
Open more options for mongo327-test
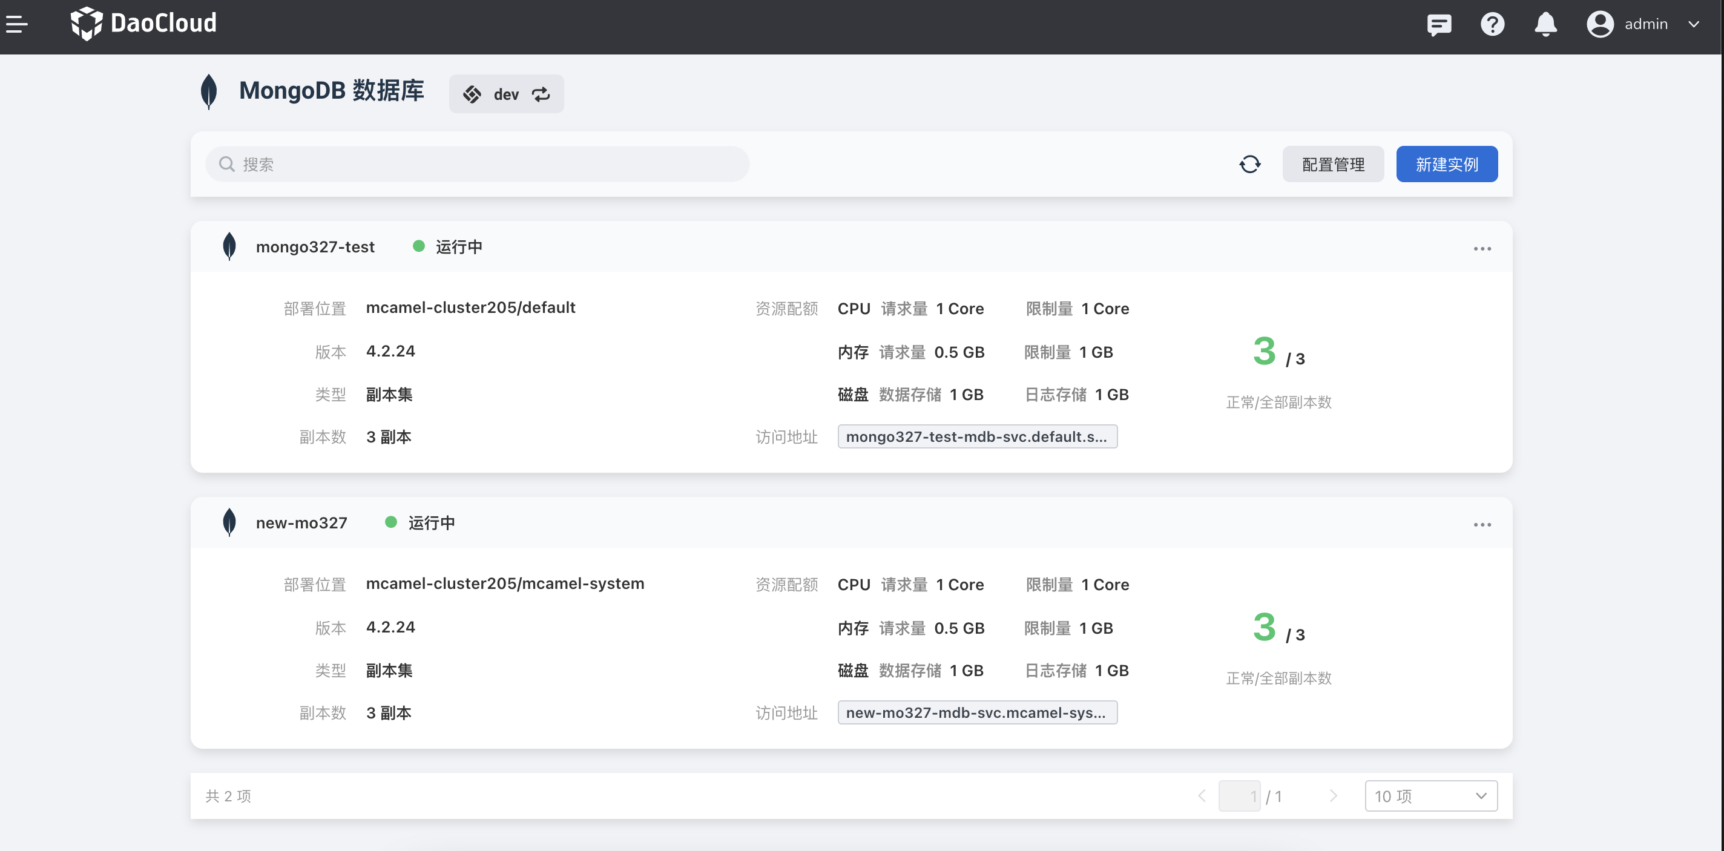pyautogui.click(x=1482, y=249)
